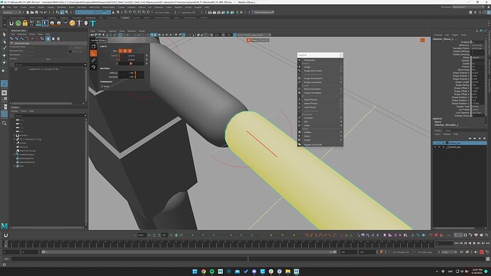
Task: Click the Stiffness slider in the Material section
Action: (x=132, y=73)
